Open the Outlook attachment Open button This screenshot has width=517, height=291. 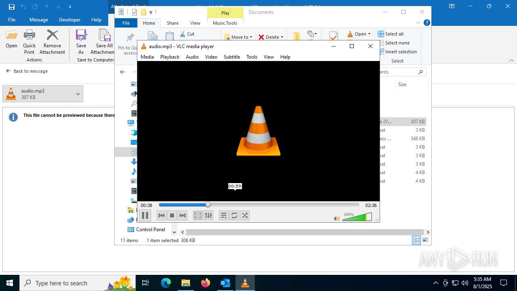click(12, 39)
